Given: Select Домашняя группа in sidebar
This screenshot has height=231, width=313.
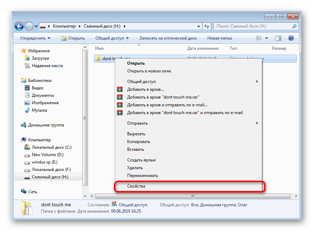Looking at the screenshot, I should click(46, 125).
